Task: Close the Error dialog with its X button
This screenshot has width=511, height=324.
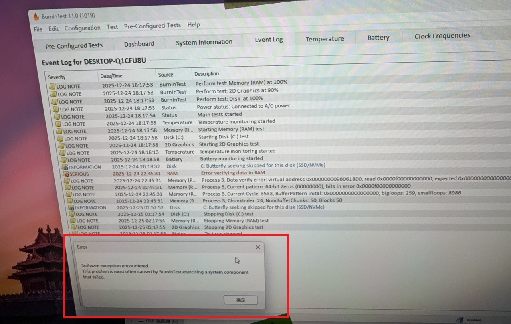Action: (258, 247)
